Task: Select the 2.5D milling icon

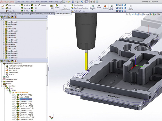Action: [7, 8]
